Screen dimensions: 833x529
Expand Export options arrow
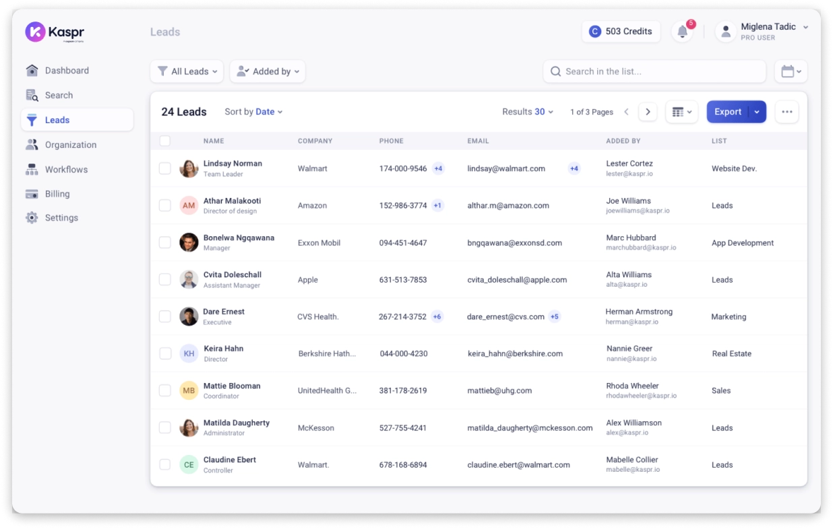pyautogui.click(x=758, y=112)
